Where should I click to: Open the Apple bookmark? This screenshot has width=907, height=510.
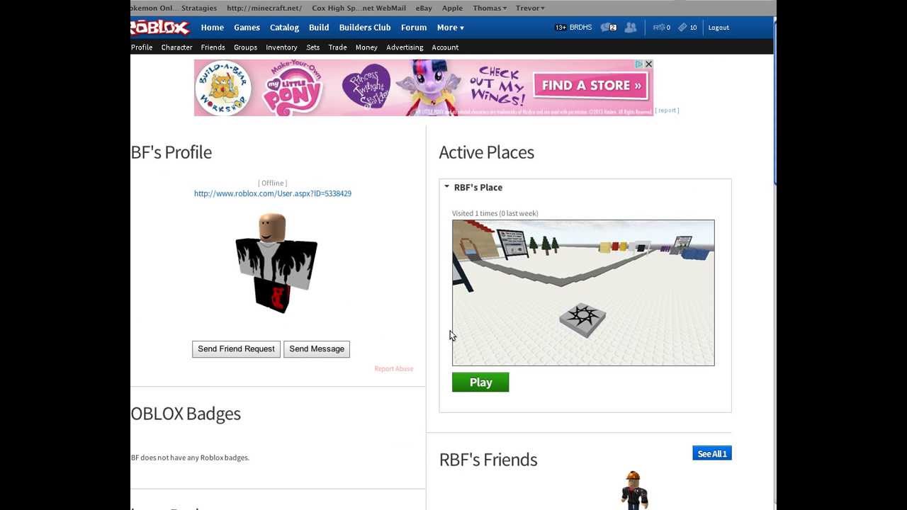(x=452, y=8)
